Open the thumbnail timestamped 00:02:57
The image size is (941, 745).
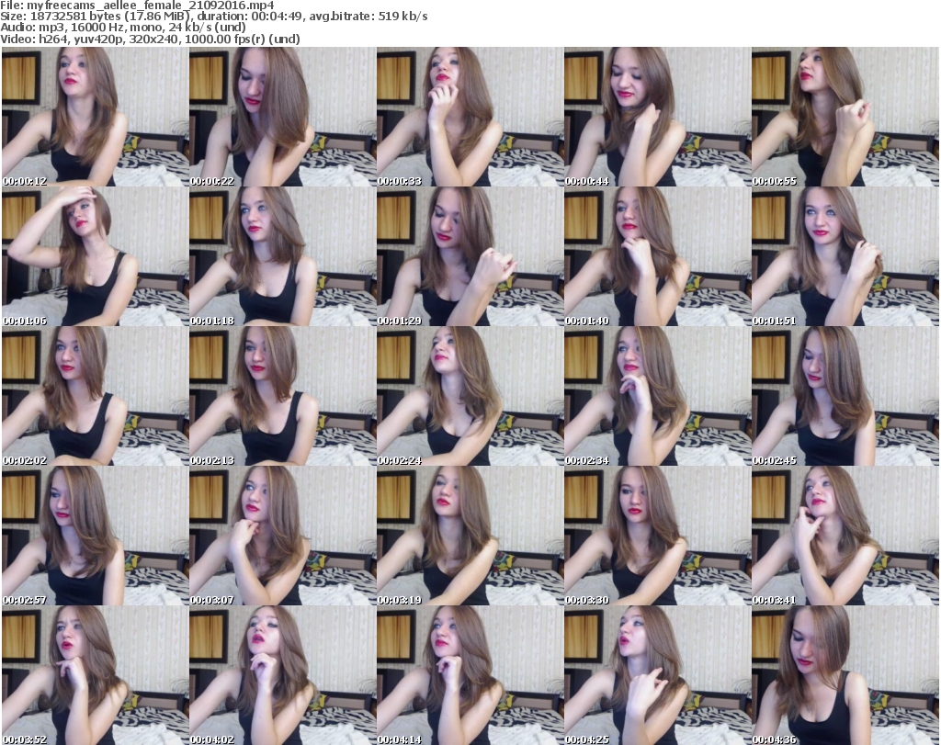coord(95,536)
